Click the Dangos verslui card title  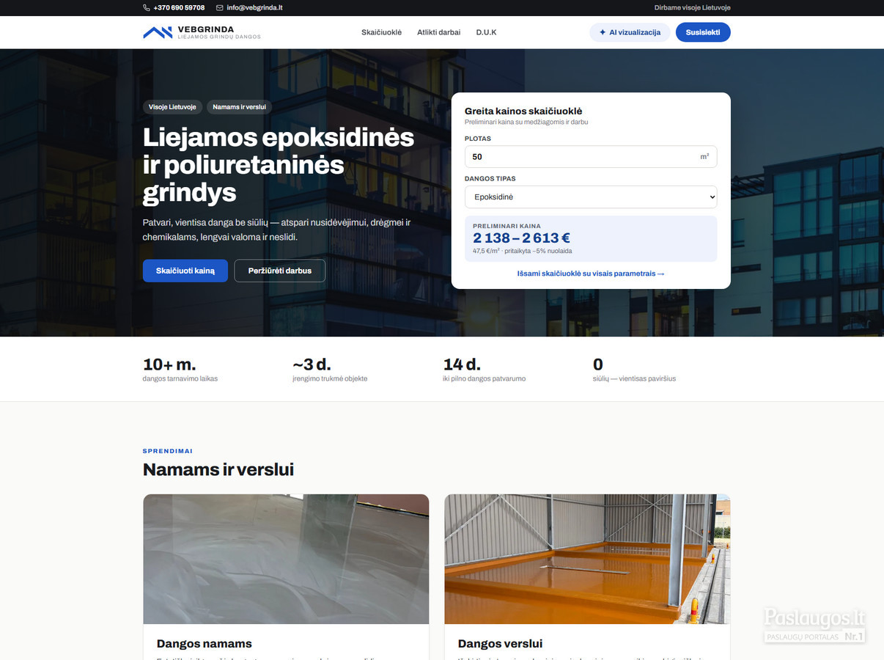[501, 644]
